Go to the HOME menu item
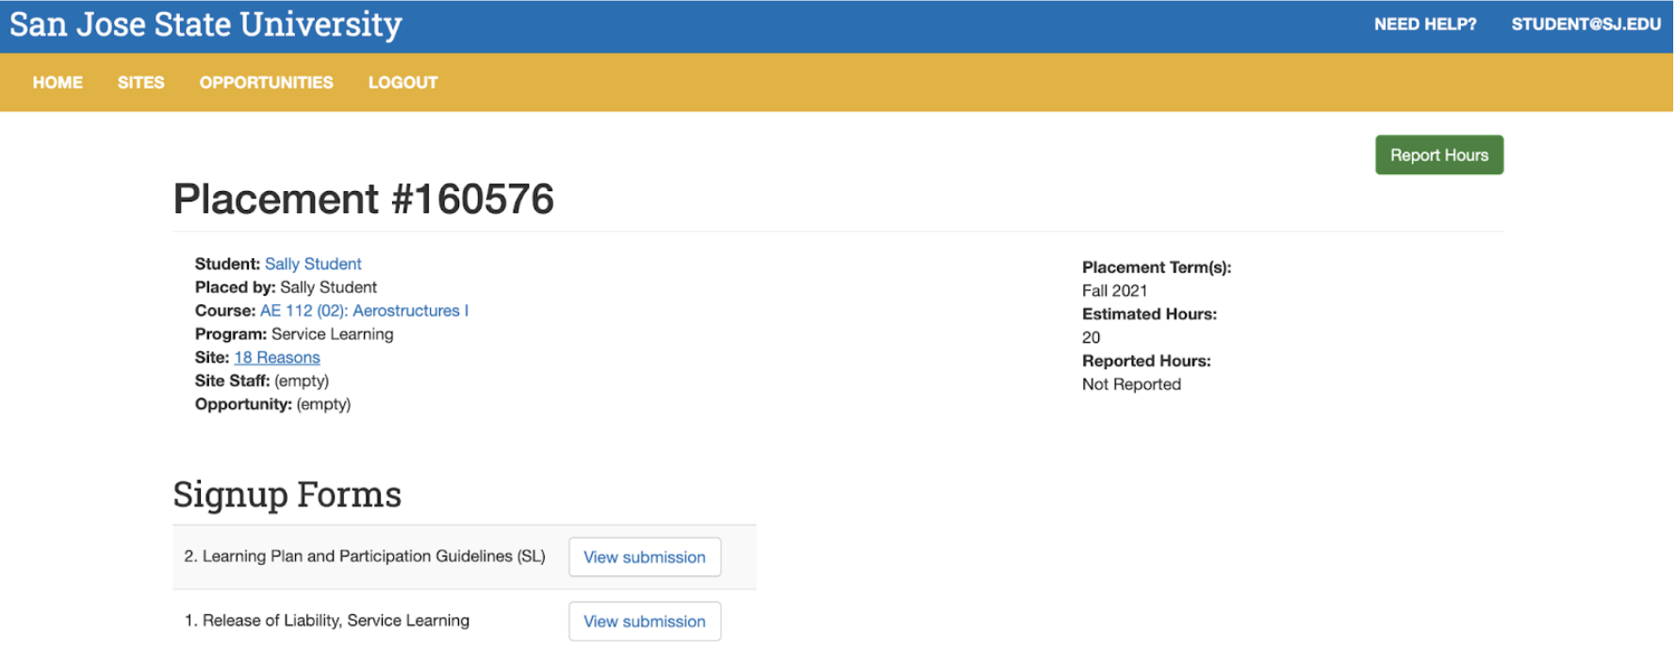 (58, 83)
